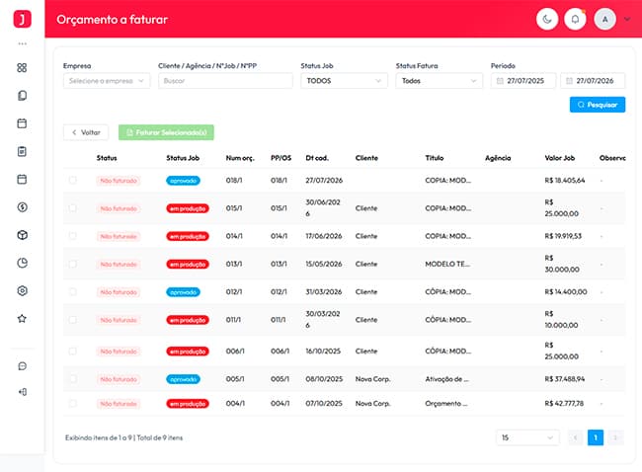Go to pagination page 1

pos(596,437)
